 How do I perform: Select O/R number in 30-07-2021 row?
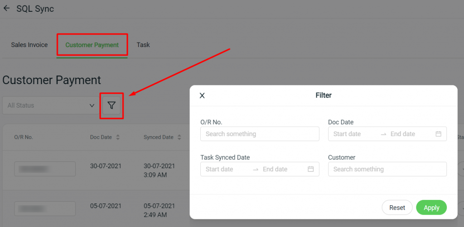click(45, 169)
